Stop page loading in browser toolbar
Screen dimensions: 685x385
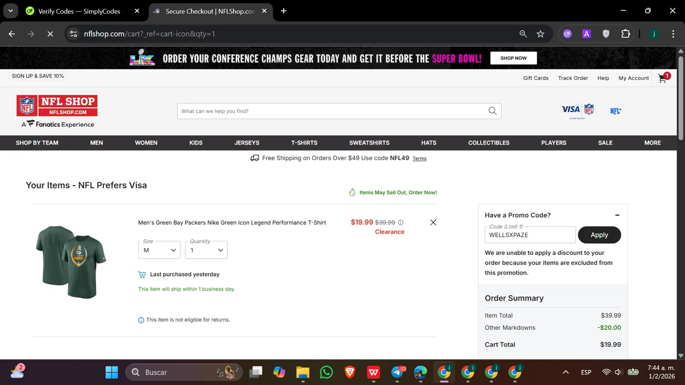(50, 34)
